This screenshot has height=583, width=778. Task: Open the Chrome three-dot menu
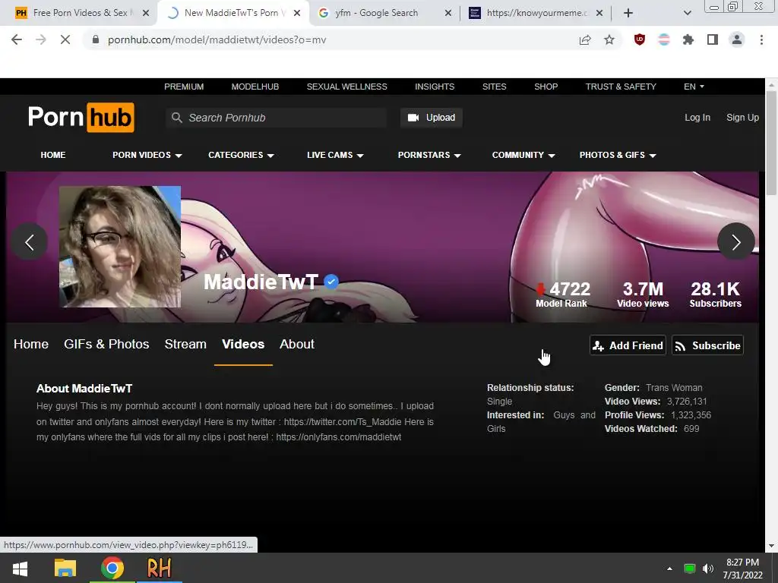tap(761, 39)
